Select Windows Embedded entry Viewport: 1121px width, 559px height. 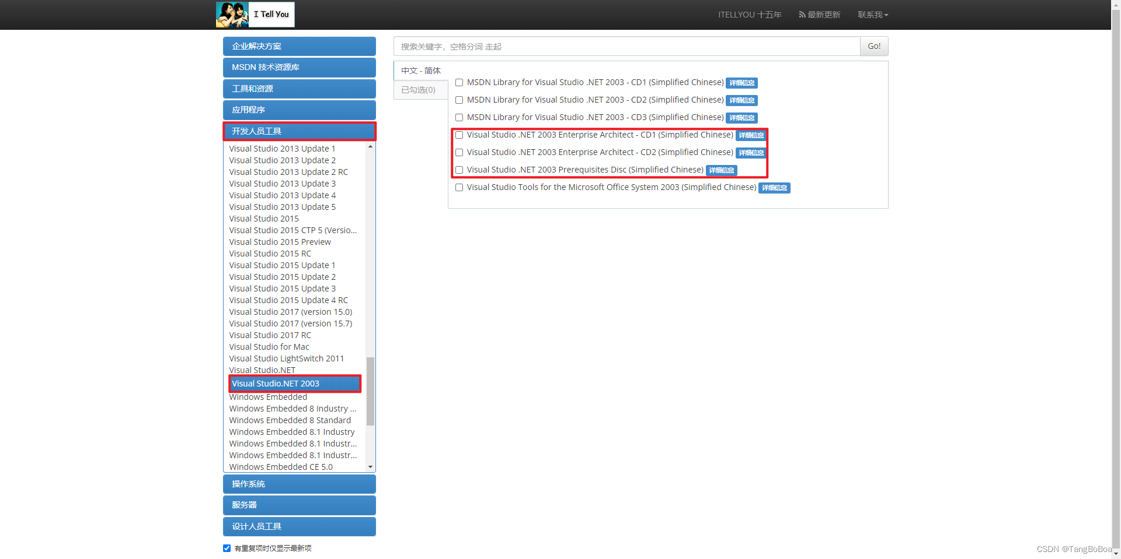click(x=268, y=397)
